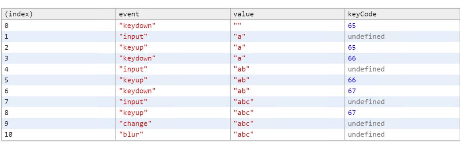Screen dimensions: 460x143
Task: Select the keyCode column header
Action: tap(402, 14)
